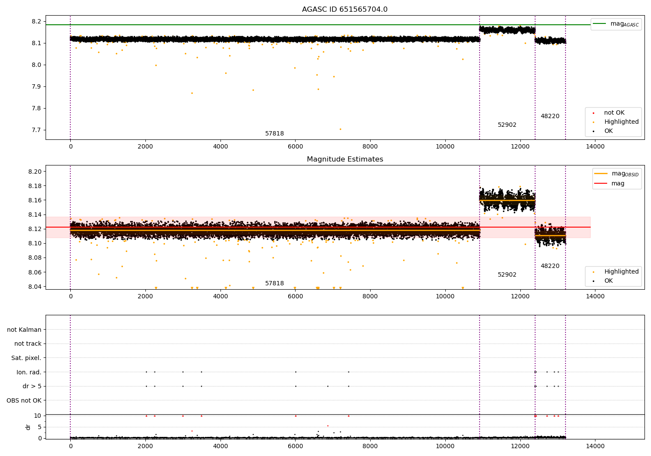Click the 'dr > 5' axis label
The height and width of the screenshot is (456, 651).
tap(32, 387)
